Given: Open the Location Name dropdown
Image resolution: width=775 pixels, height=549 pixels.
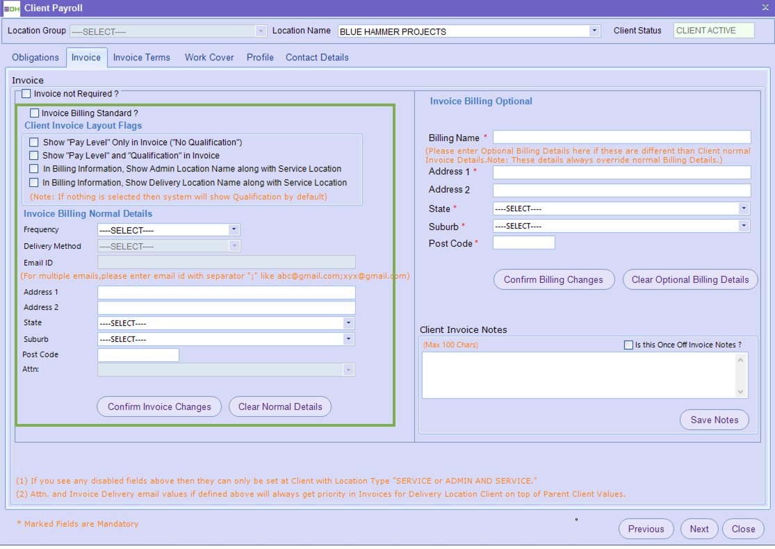Looking at the screenshot, I should coord(594,31).
